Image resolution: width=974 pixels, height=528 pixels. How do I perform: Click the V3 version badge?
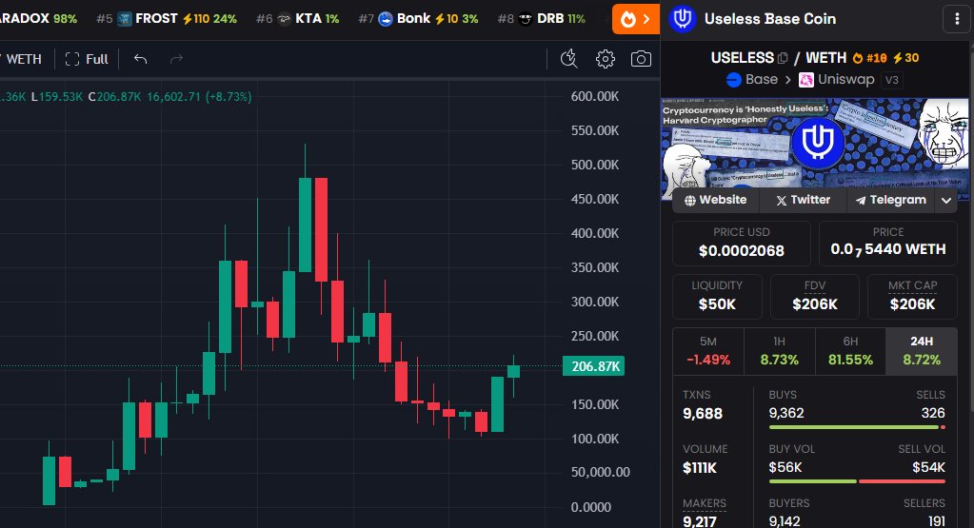[891, 80]
